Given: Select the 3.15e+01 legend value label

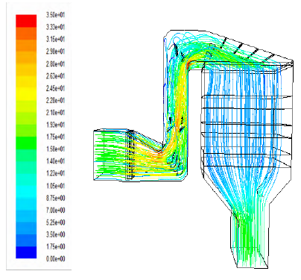Looking at the screenshot, I should (x=55, y=39).
